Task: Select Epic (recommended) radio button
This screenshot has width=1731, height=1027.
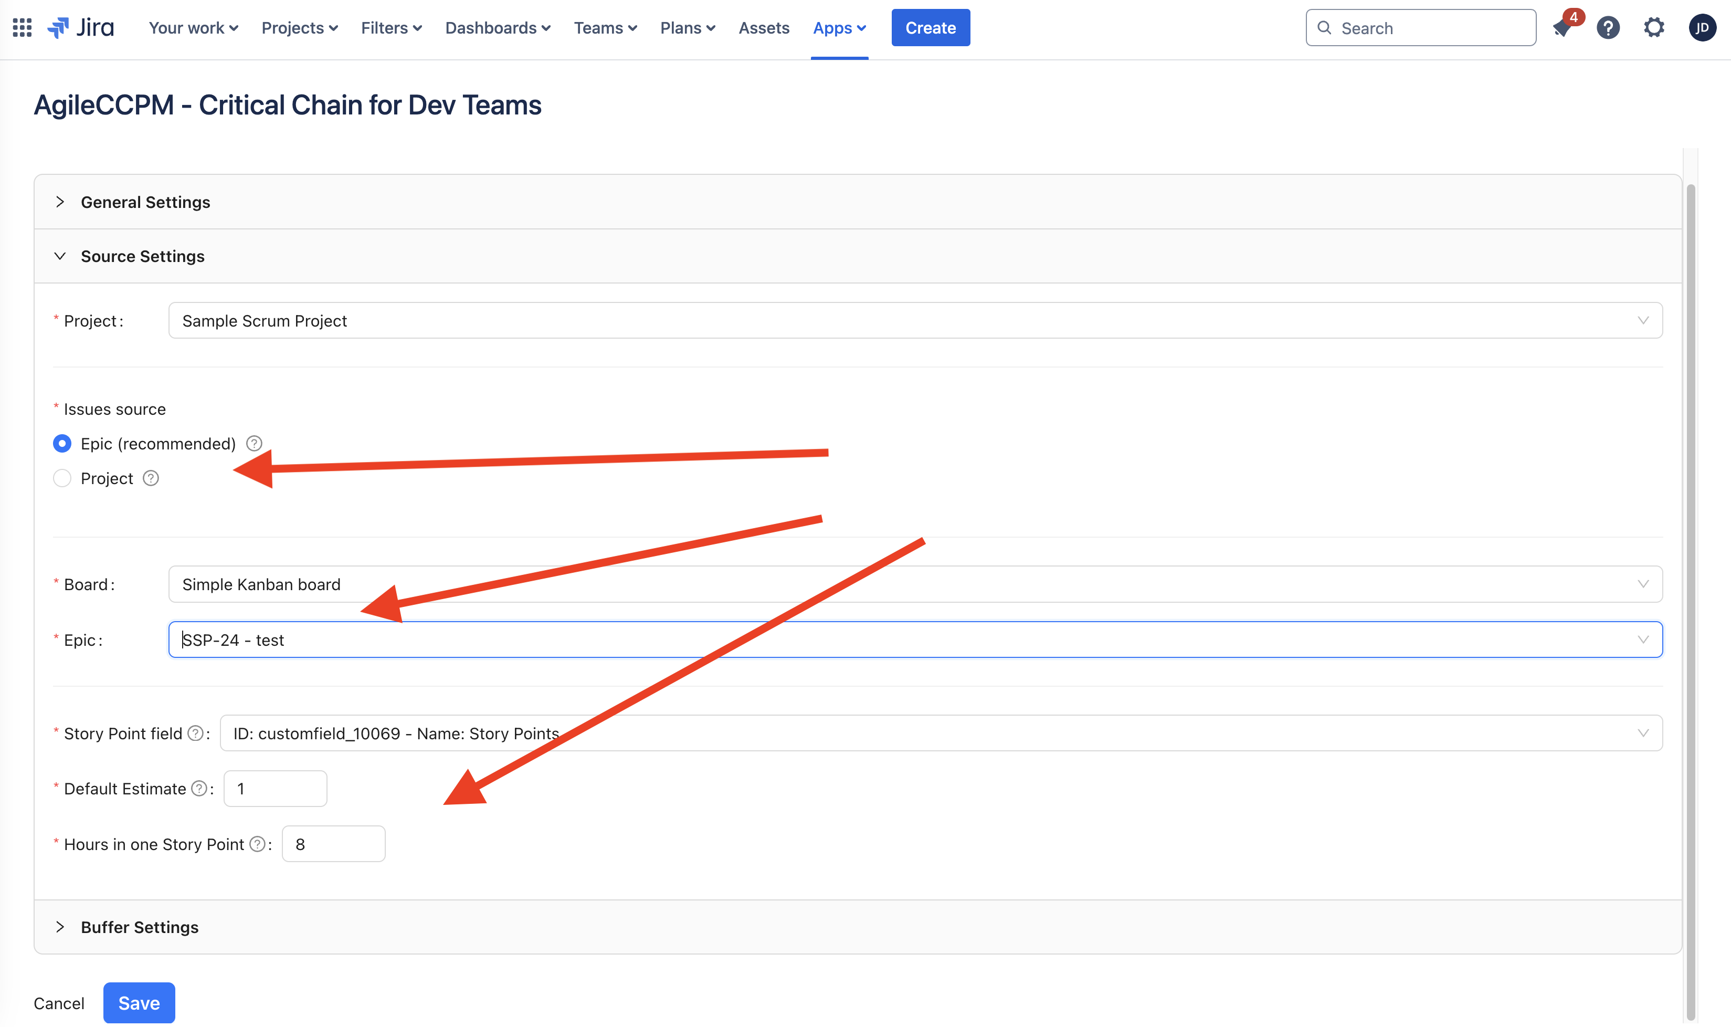Action: tap(62, 444)
